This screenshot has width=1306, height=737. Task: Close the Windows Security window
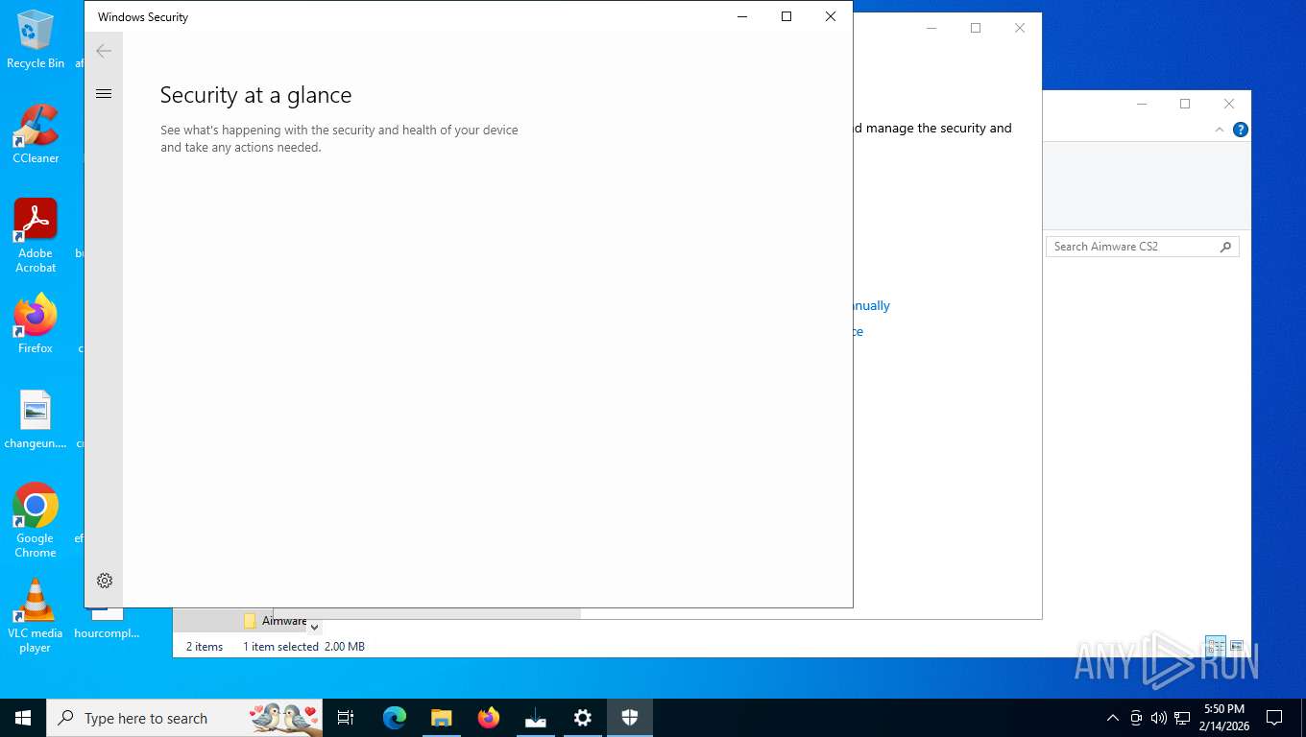831,16
